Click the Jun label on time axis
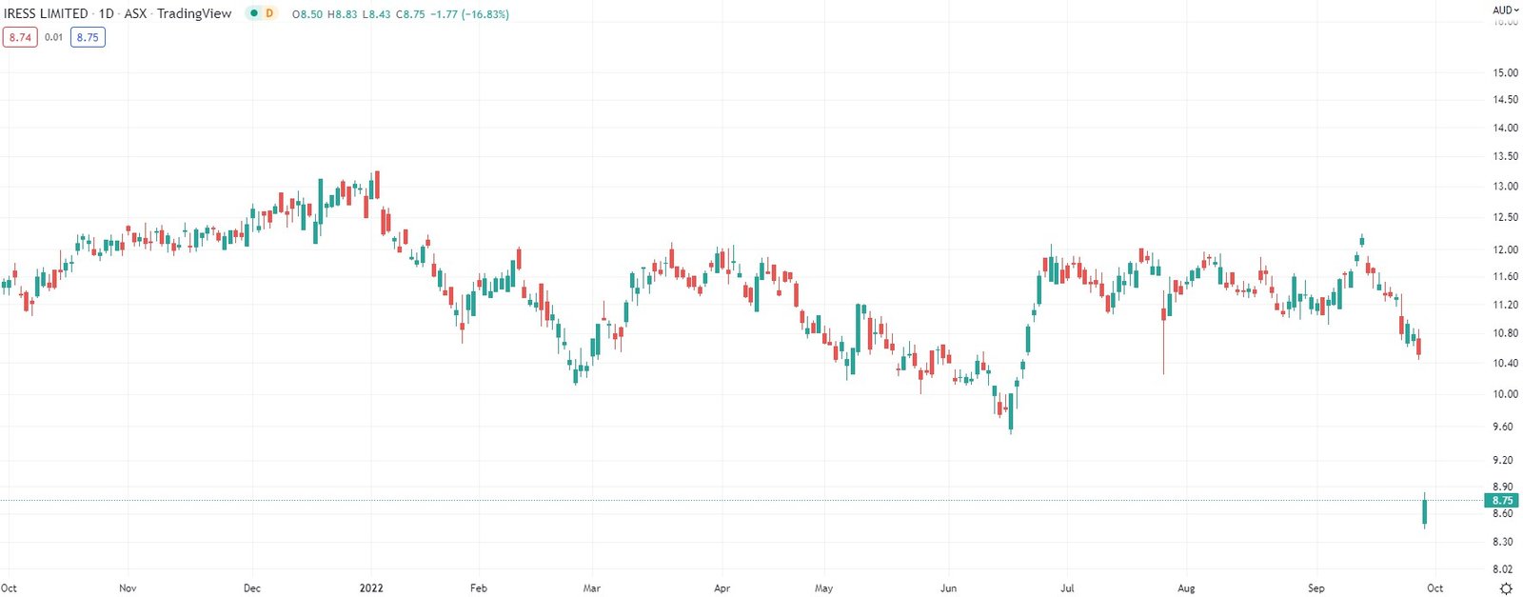Screen dimensions: 1523x597 point(948,587)
